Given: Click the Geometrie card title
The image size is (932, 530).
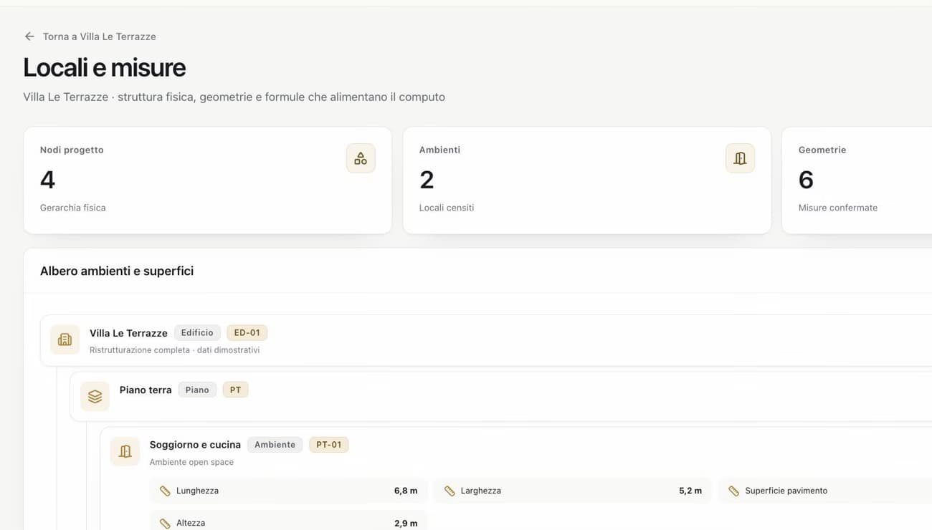Looking at the screenshot, I should (822, 150).
